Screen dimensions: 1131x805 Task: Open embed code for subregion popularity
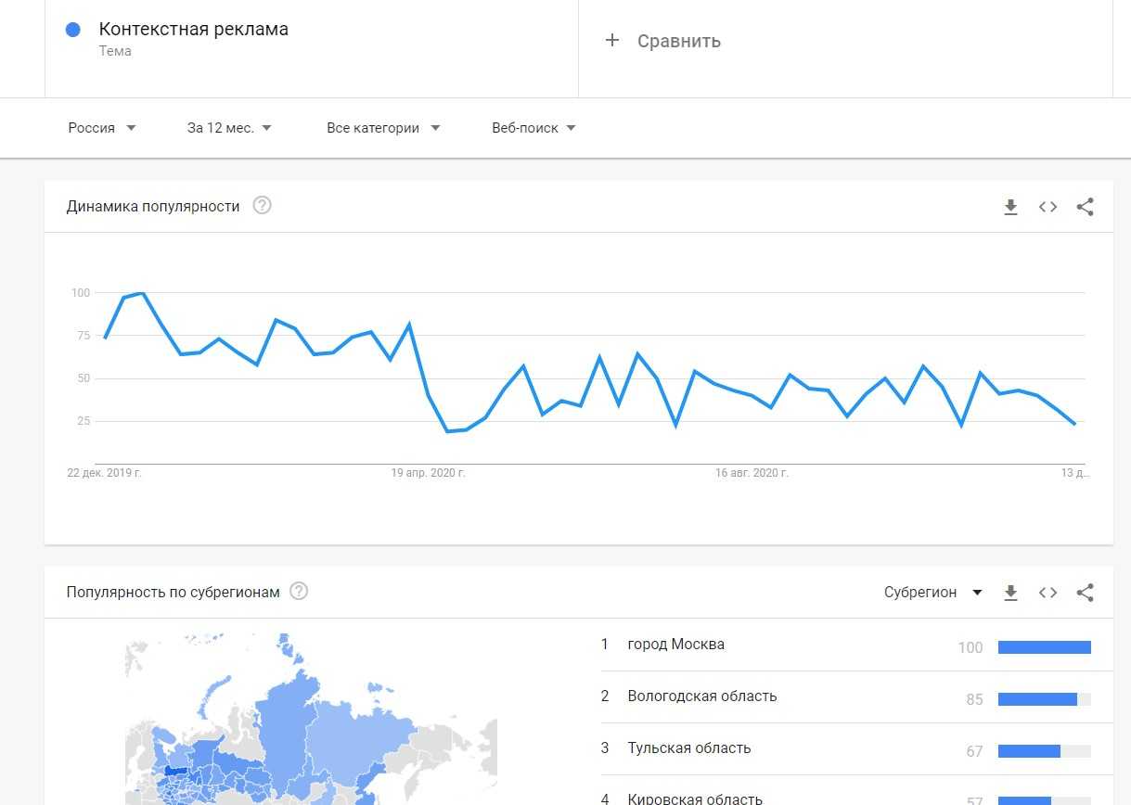[1047, 593]
